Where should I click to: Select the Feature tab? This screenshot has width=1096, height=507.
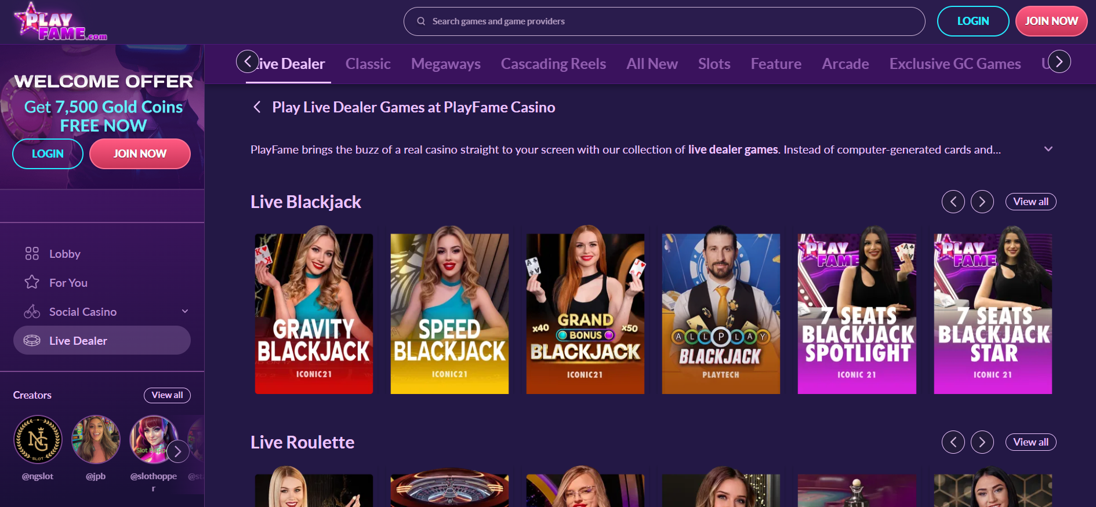coord(776,64)
